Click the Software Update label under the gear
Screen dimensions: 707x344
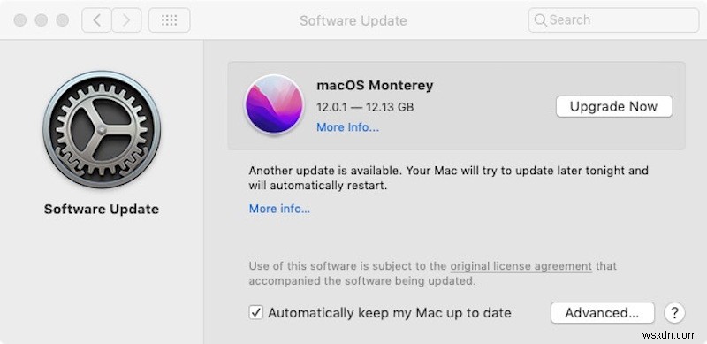coord(102,210)
